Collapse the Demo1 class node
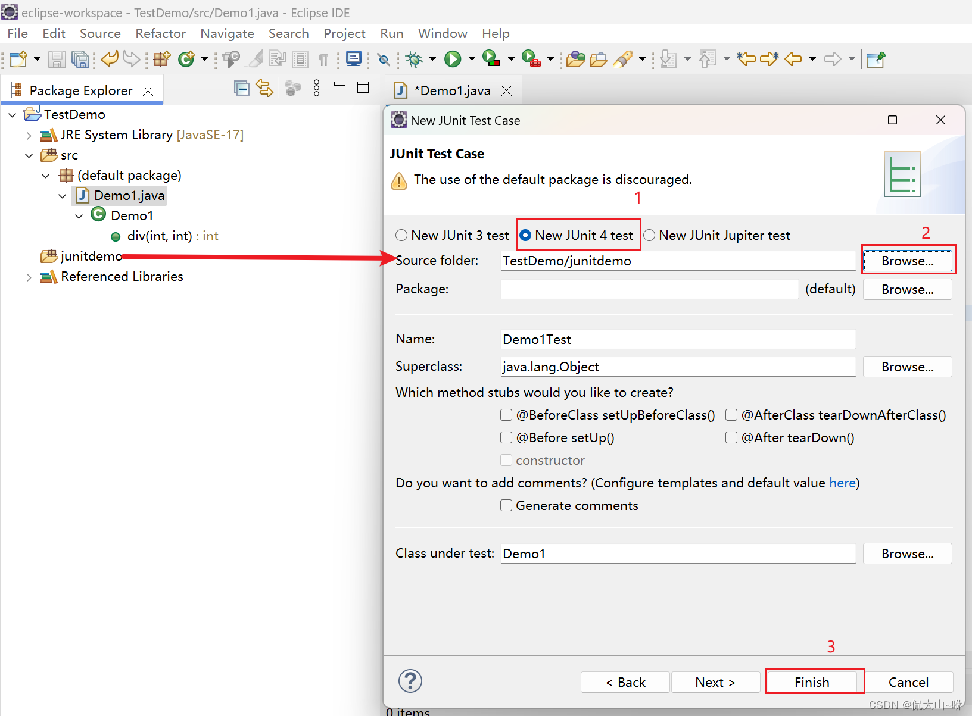Viewport: 972px width, 716px height. [79, 216]
